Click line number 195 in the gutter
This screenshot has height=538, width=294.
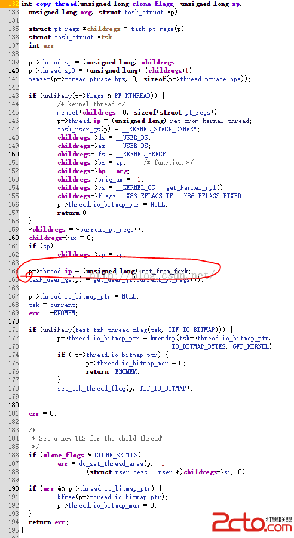pos(13,530)
